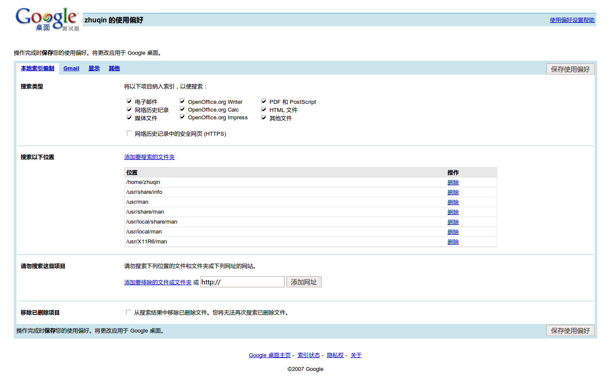611x389 pixels.
Task: Enable 网络历史记录中的安全网页 (HTTPS) checkbox
Action: (x=129, y=134)
